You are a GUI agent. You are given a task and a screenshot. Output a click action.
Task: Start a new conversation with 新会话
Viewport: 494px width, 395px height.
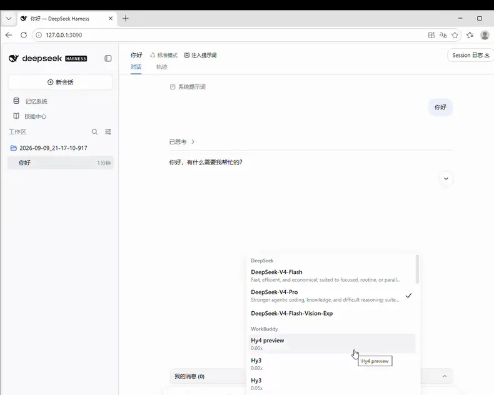[x=60, y=82]
